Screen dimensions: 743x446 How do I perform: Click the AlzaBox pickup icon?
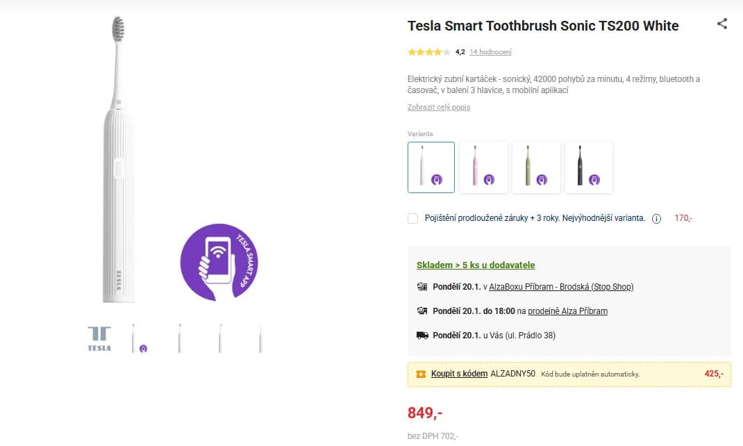pyautogui.click(x=421, y=286)
